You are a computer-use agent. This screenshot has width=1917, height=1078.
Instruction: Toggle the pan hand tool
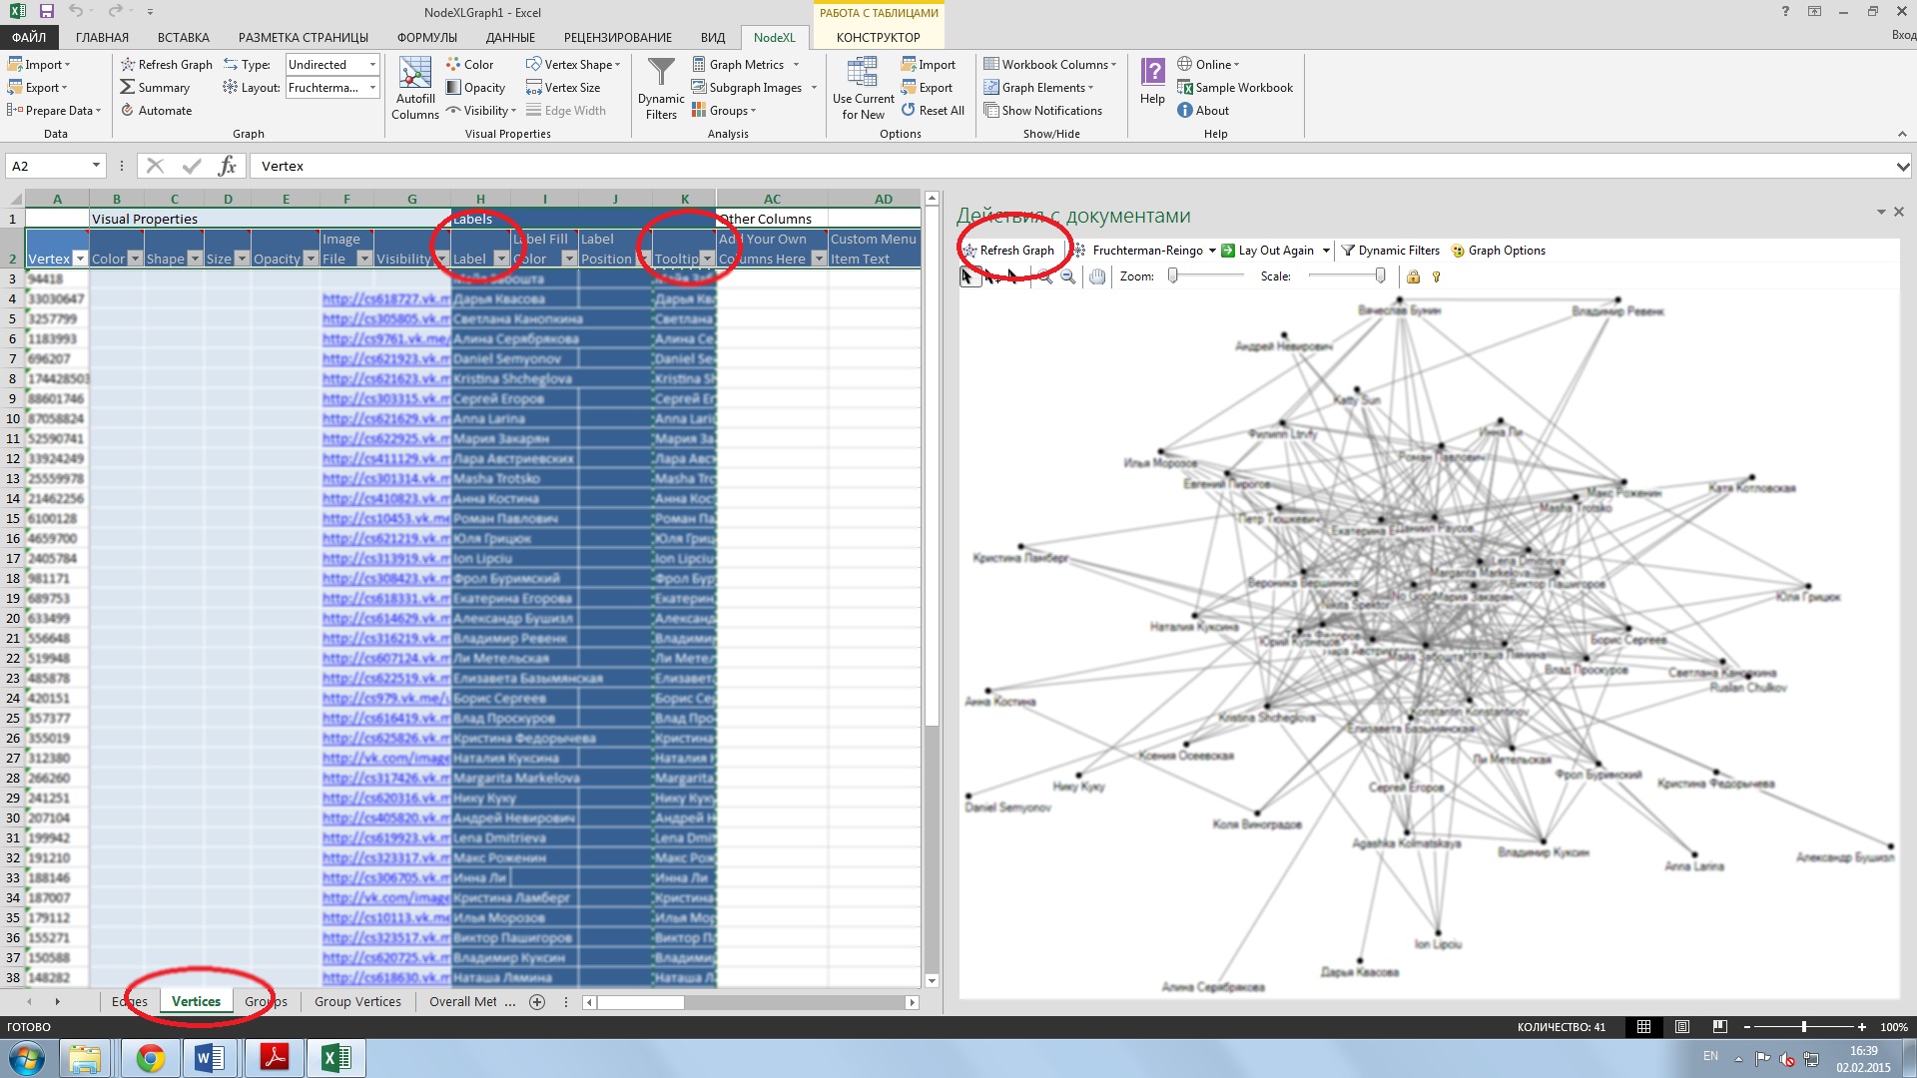(1097, 276)
